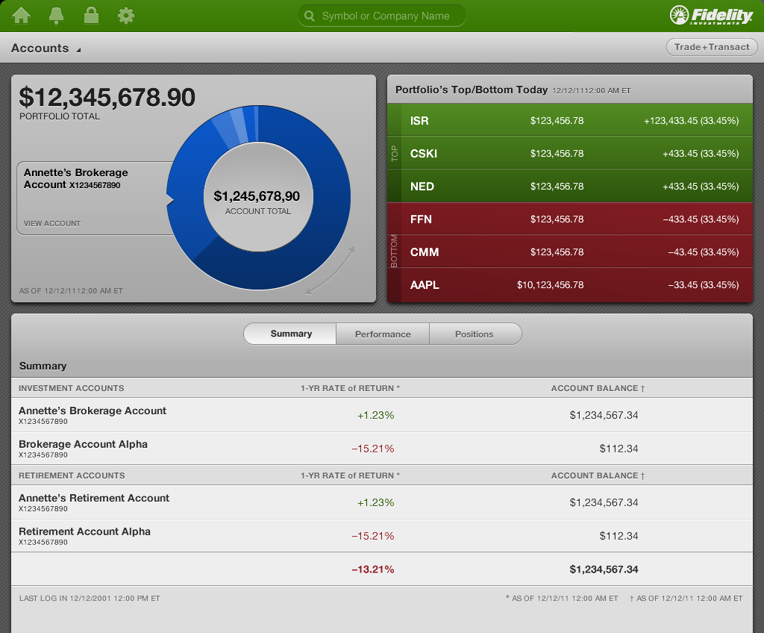This screenshot has height=633, width=764.
Task: Select the CMM bottom performer row
Action: pos(570,252)
